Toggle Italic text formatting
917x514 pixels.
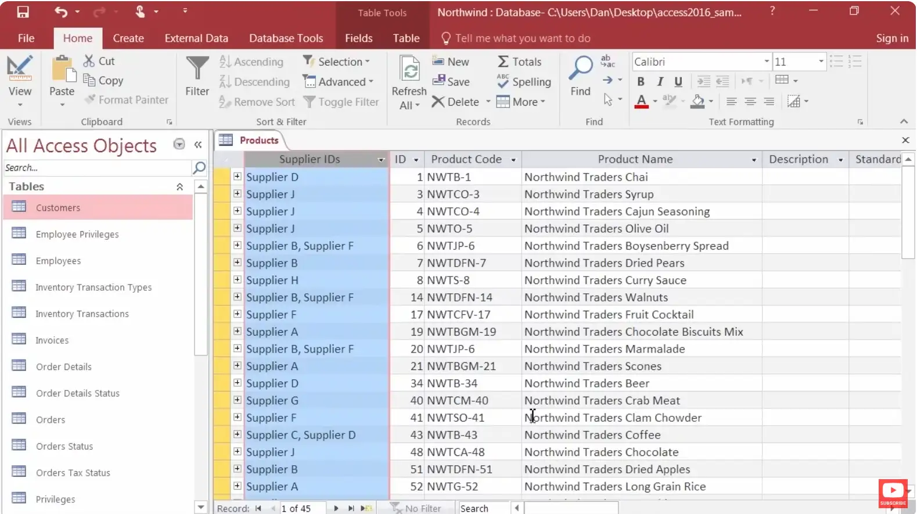point(660,82)
